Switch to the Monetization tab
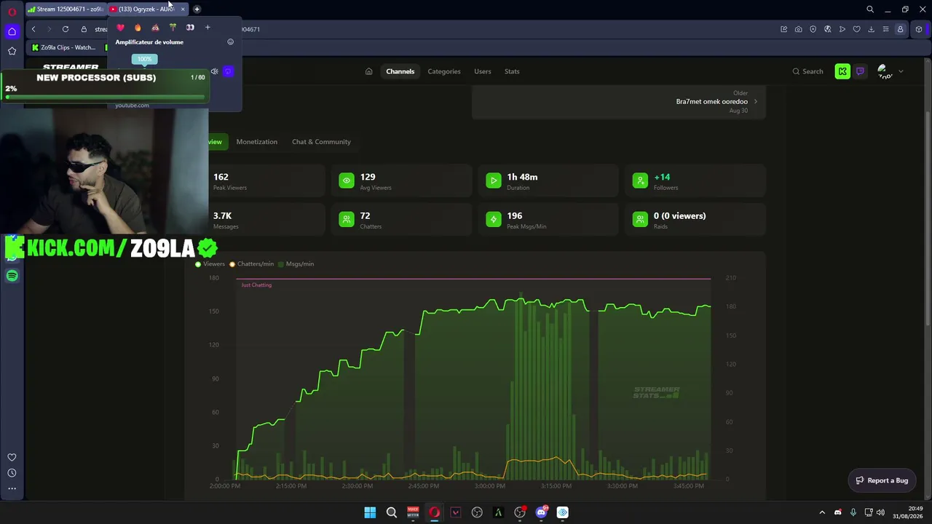This screenshot has width=932, height=524. 256,142
